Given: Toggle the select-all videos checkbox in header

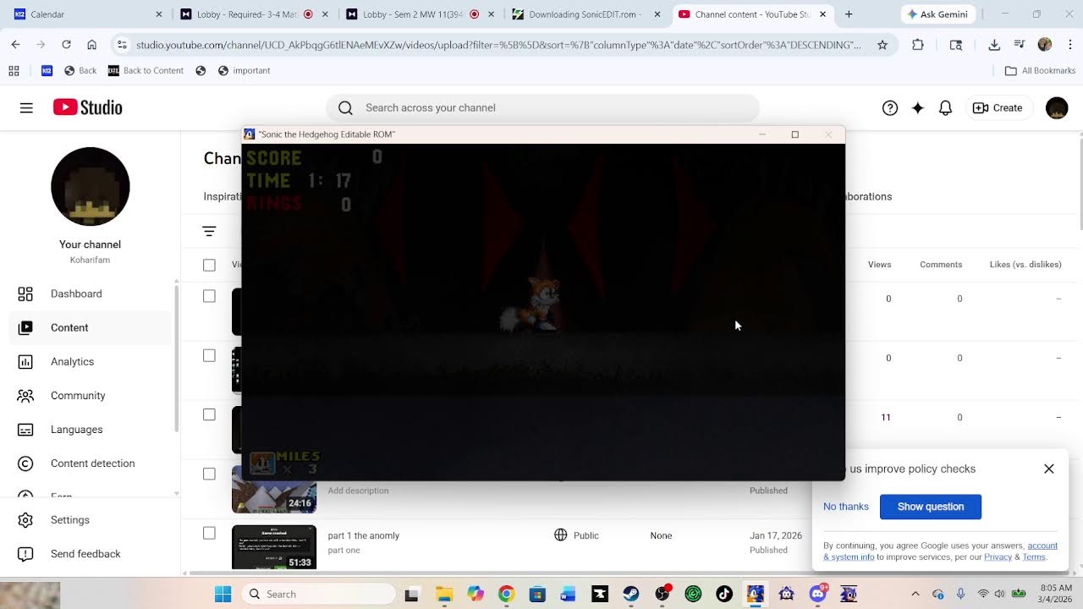Looking at the screenshot, I should click(209, 265).
